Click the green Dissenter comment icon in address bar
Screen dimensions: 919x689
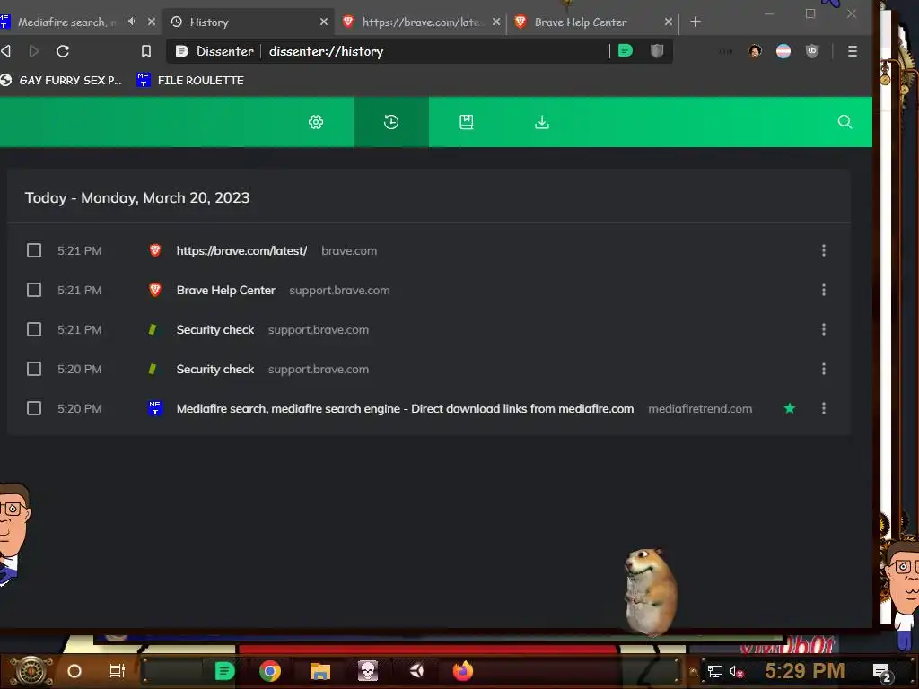(x=626, y=50)
